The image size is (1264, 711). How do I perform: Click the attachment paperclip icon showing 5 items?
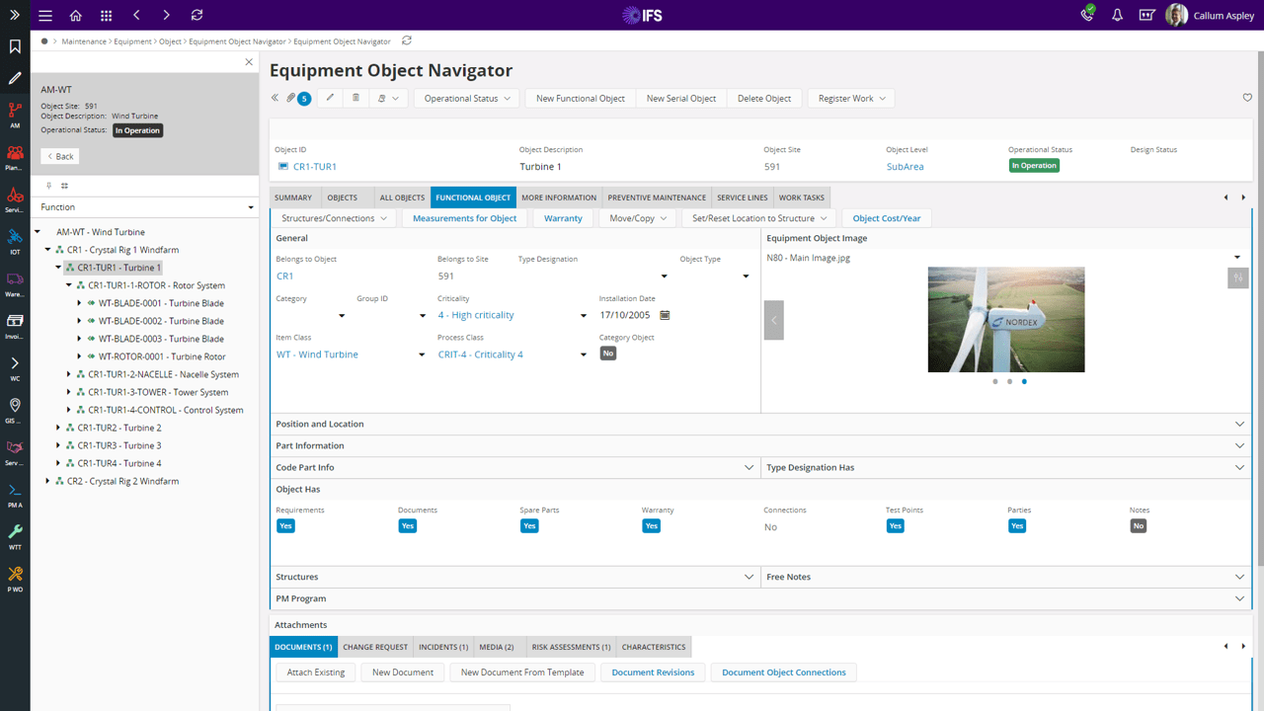(x=296, y=98)
